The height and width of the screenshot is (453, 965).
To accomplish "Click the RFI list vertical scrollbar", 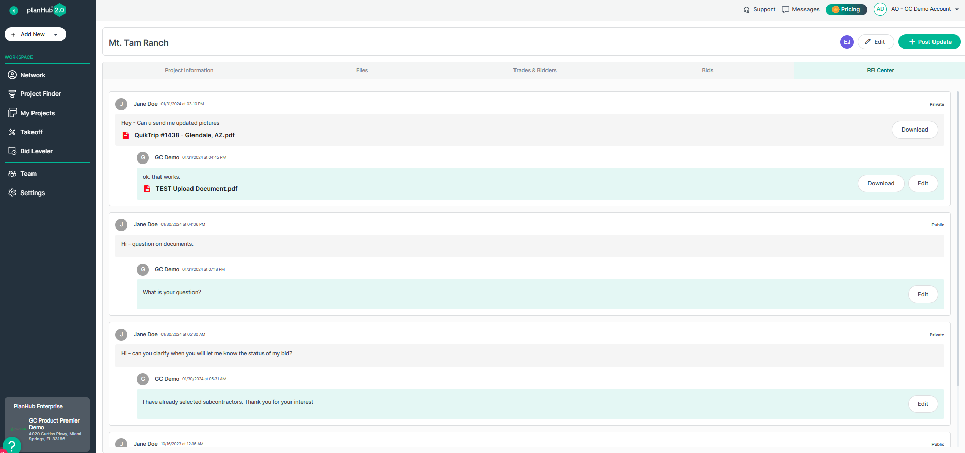I will pyautogui.click(x=958, y=239).
